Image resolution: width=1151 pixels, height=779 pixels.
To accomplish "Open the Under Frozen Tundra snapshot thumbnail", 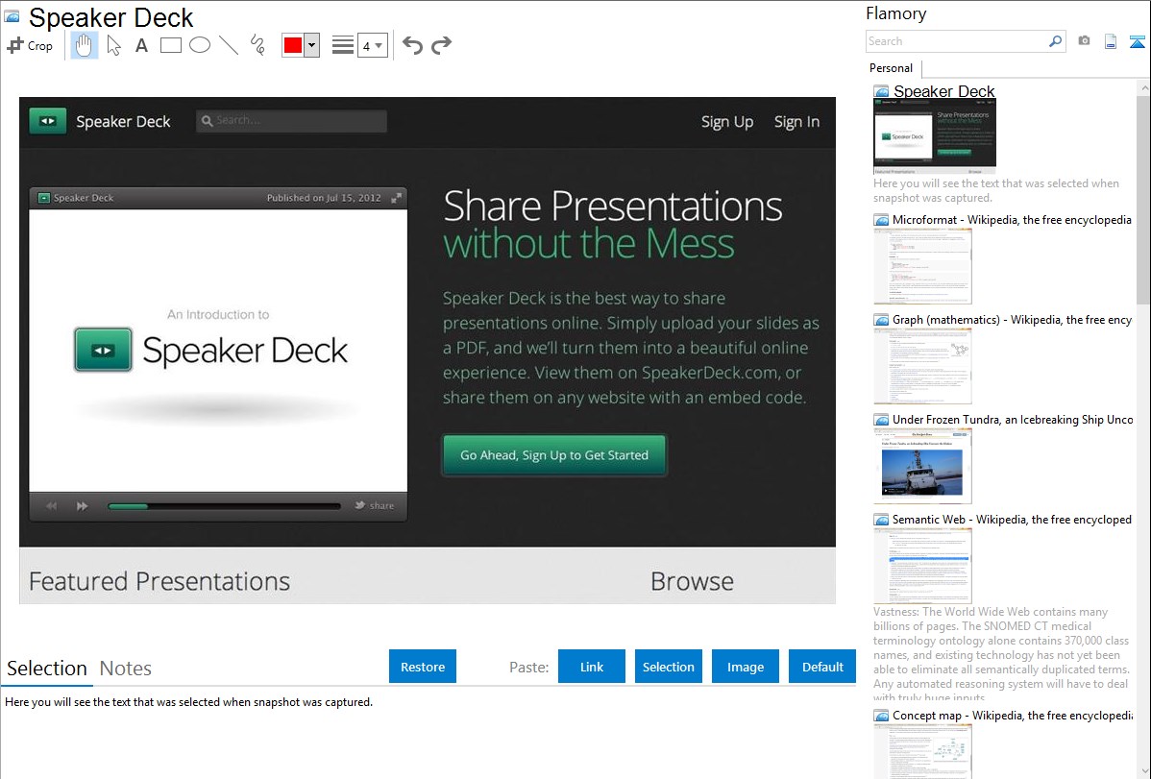I will (922, 466).
